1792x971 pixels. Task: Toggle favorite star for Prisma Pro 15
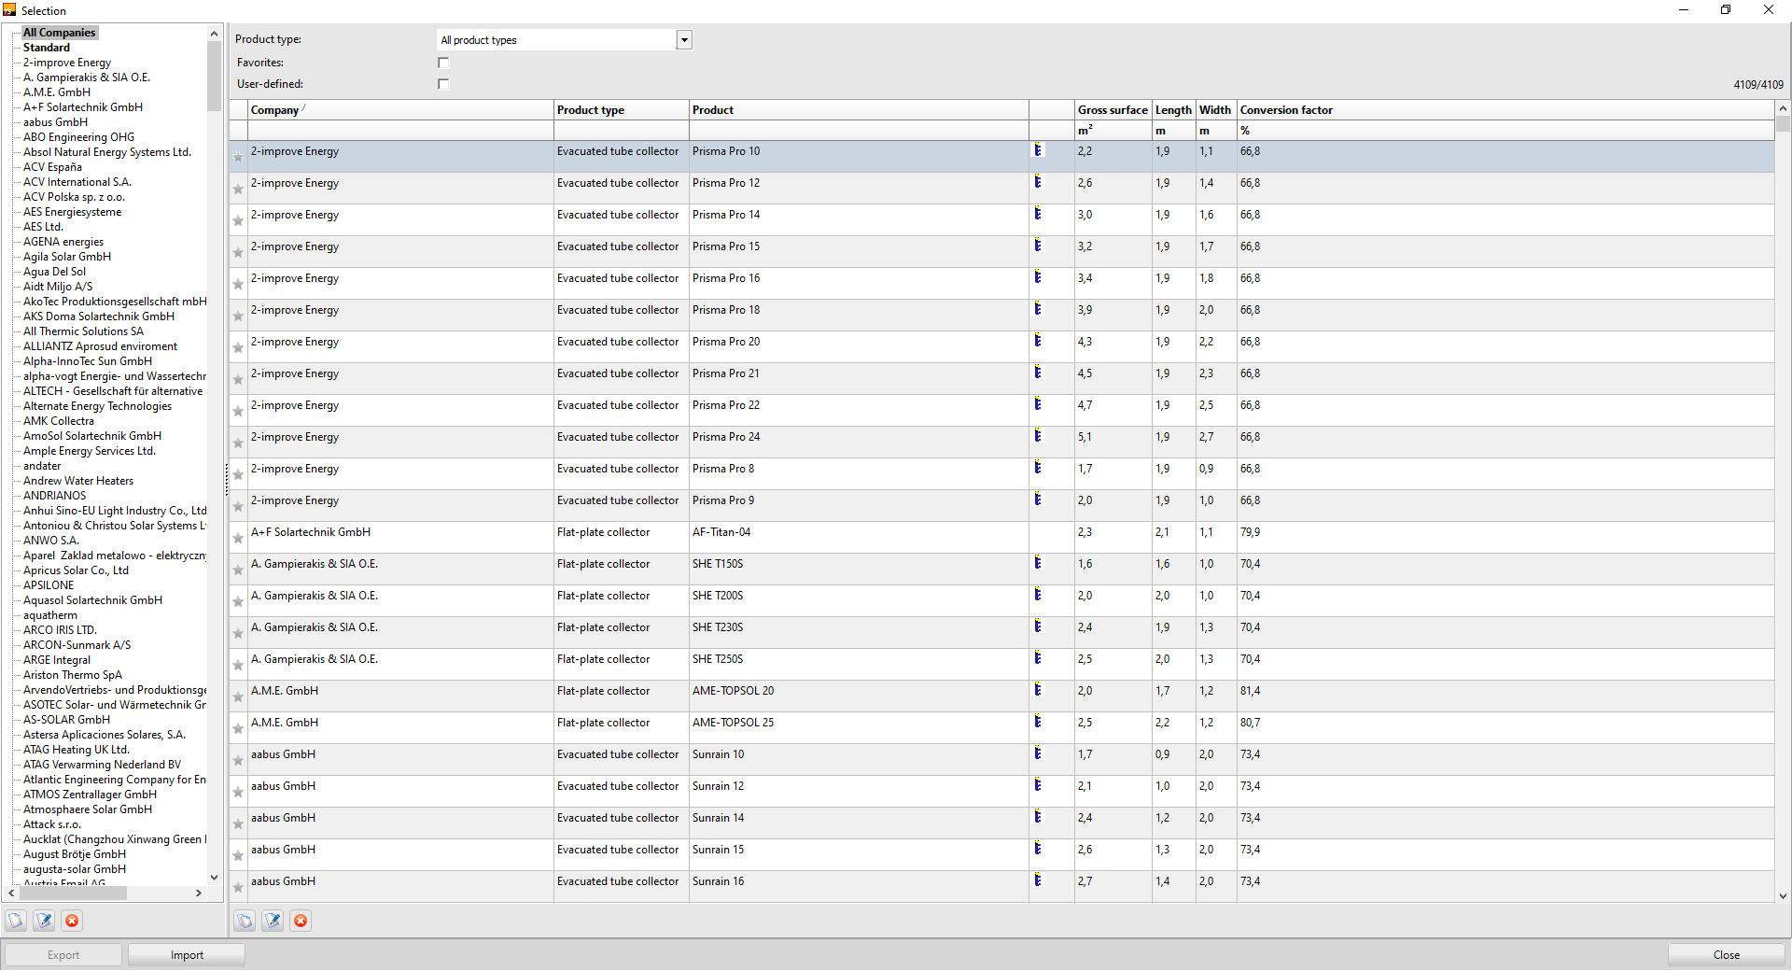[x=238, y=252]
